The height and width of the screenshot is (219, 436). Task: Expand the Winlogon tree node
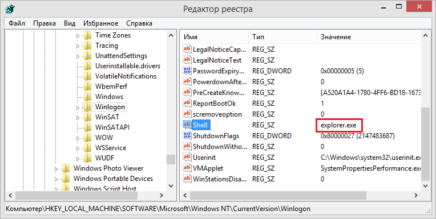point(78,108)
